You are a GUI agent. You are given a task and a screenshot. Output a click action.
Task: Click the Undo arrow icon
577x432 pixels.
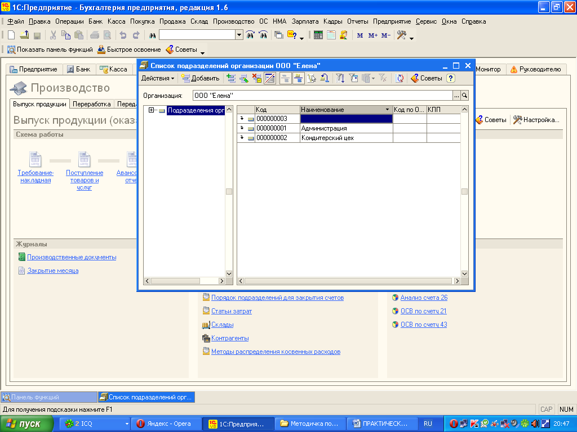pos(123,35)
